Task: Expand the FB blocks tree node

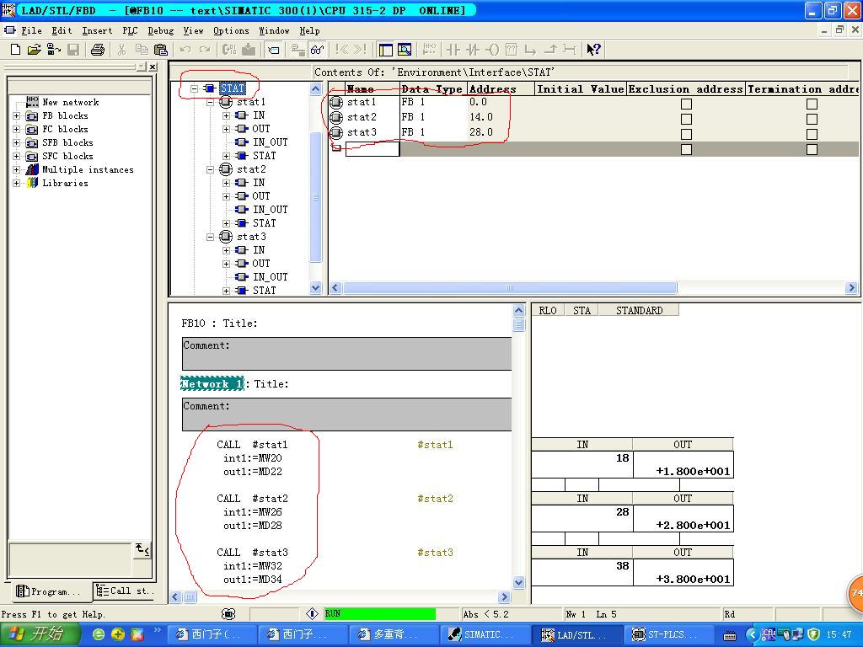Action: coord(16,115)
